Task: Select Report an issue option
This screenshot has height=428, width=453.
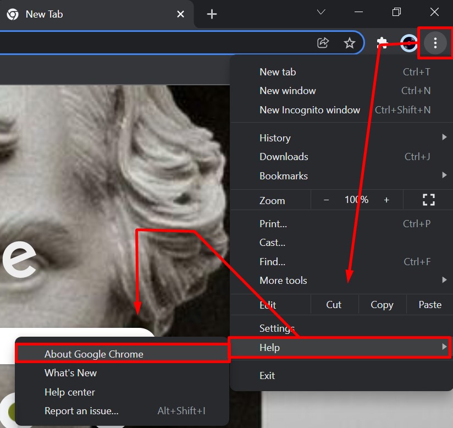Action: 81,411
